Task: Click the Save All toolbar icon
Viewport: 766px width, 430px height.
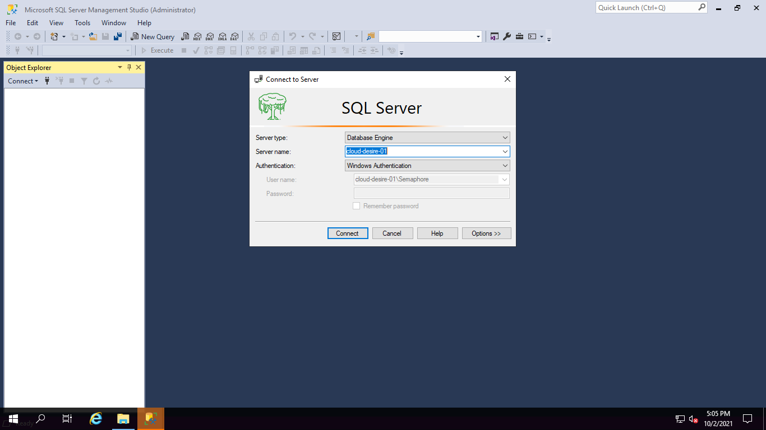Action: [118, 36]
